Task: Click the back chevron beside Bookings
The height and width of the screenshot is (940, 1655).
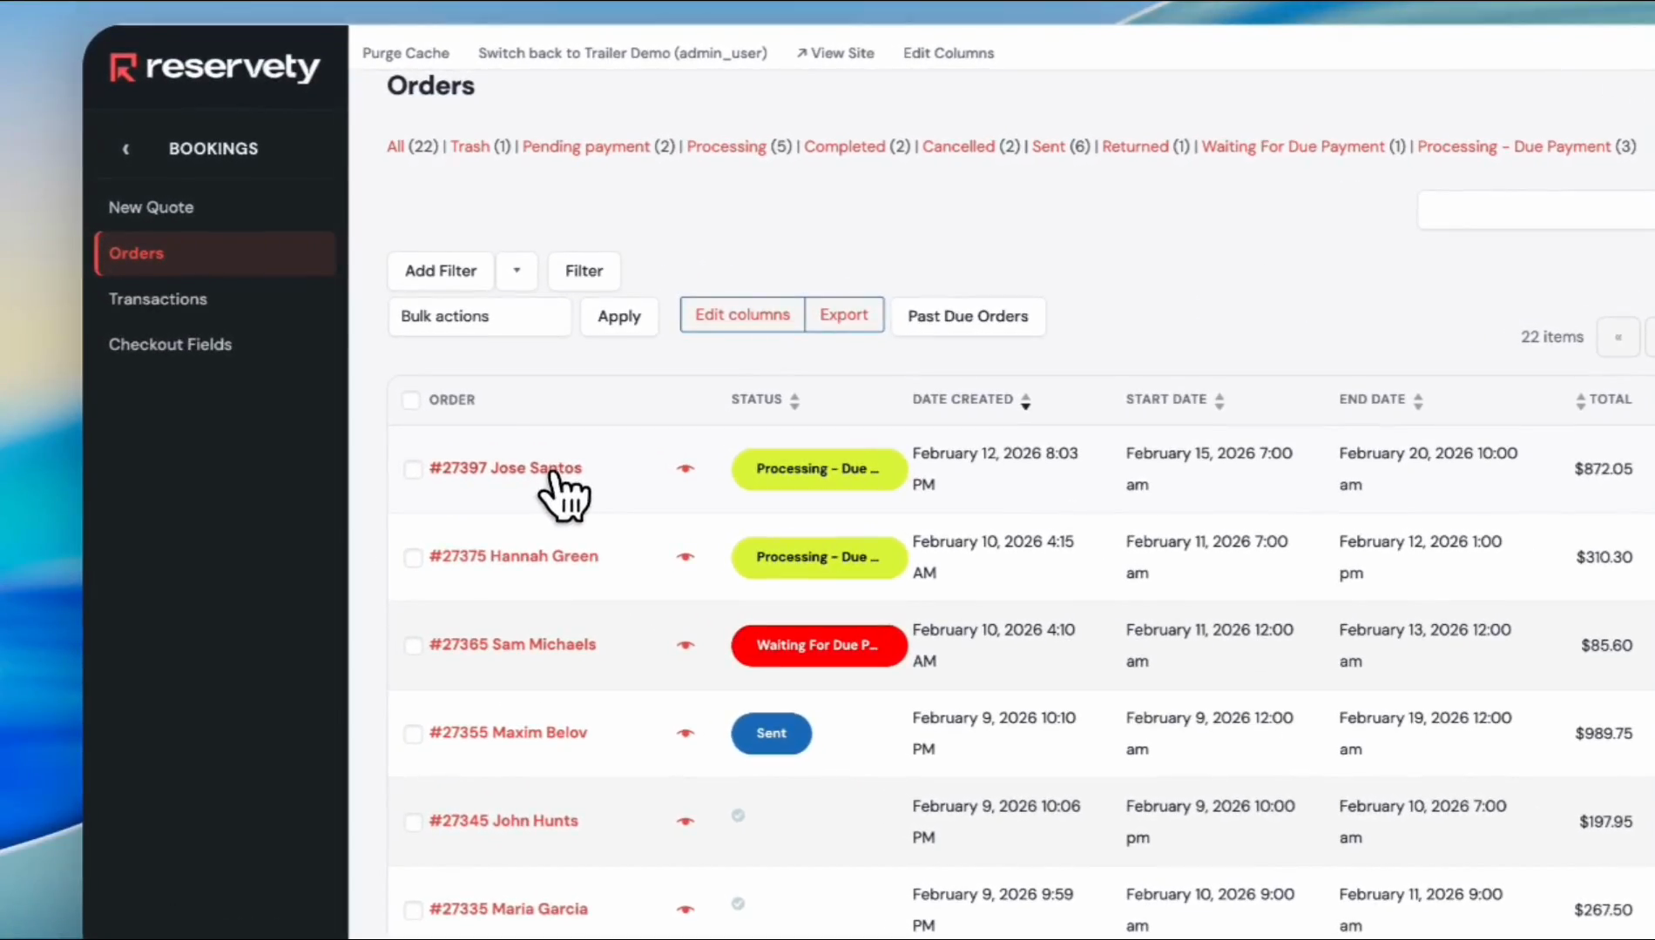Action: point(126,149)
